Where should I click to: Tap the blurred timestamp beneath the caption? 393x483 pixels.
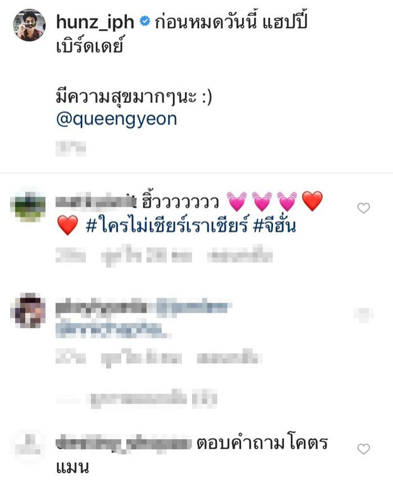pos(71,148)
